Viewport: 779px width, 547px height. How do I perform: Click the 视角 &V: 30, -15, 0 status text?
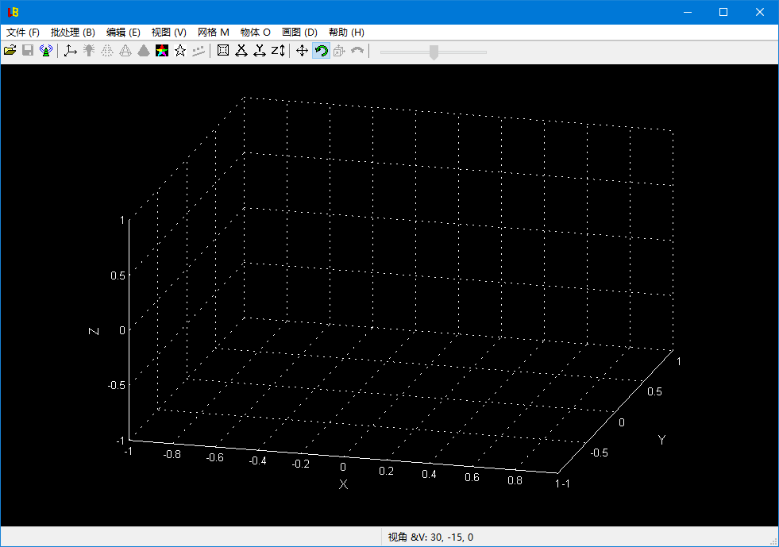pos(430,537)
